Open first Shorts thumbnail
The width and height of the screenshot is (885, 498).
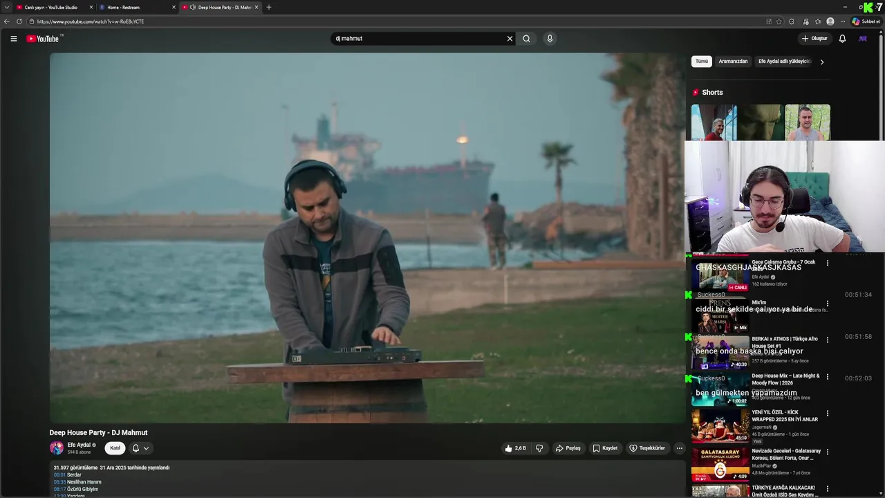pyautogui.click(x=714, y=122)
